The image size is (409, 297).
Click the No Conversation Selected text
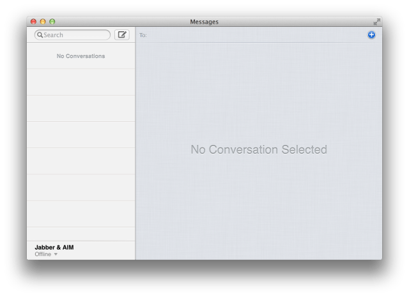click(259, 150)
